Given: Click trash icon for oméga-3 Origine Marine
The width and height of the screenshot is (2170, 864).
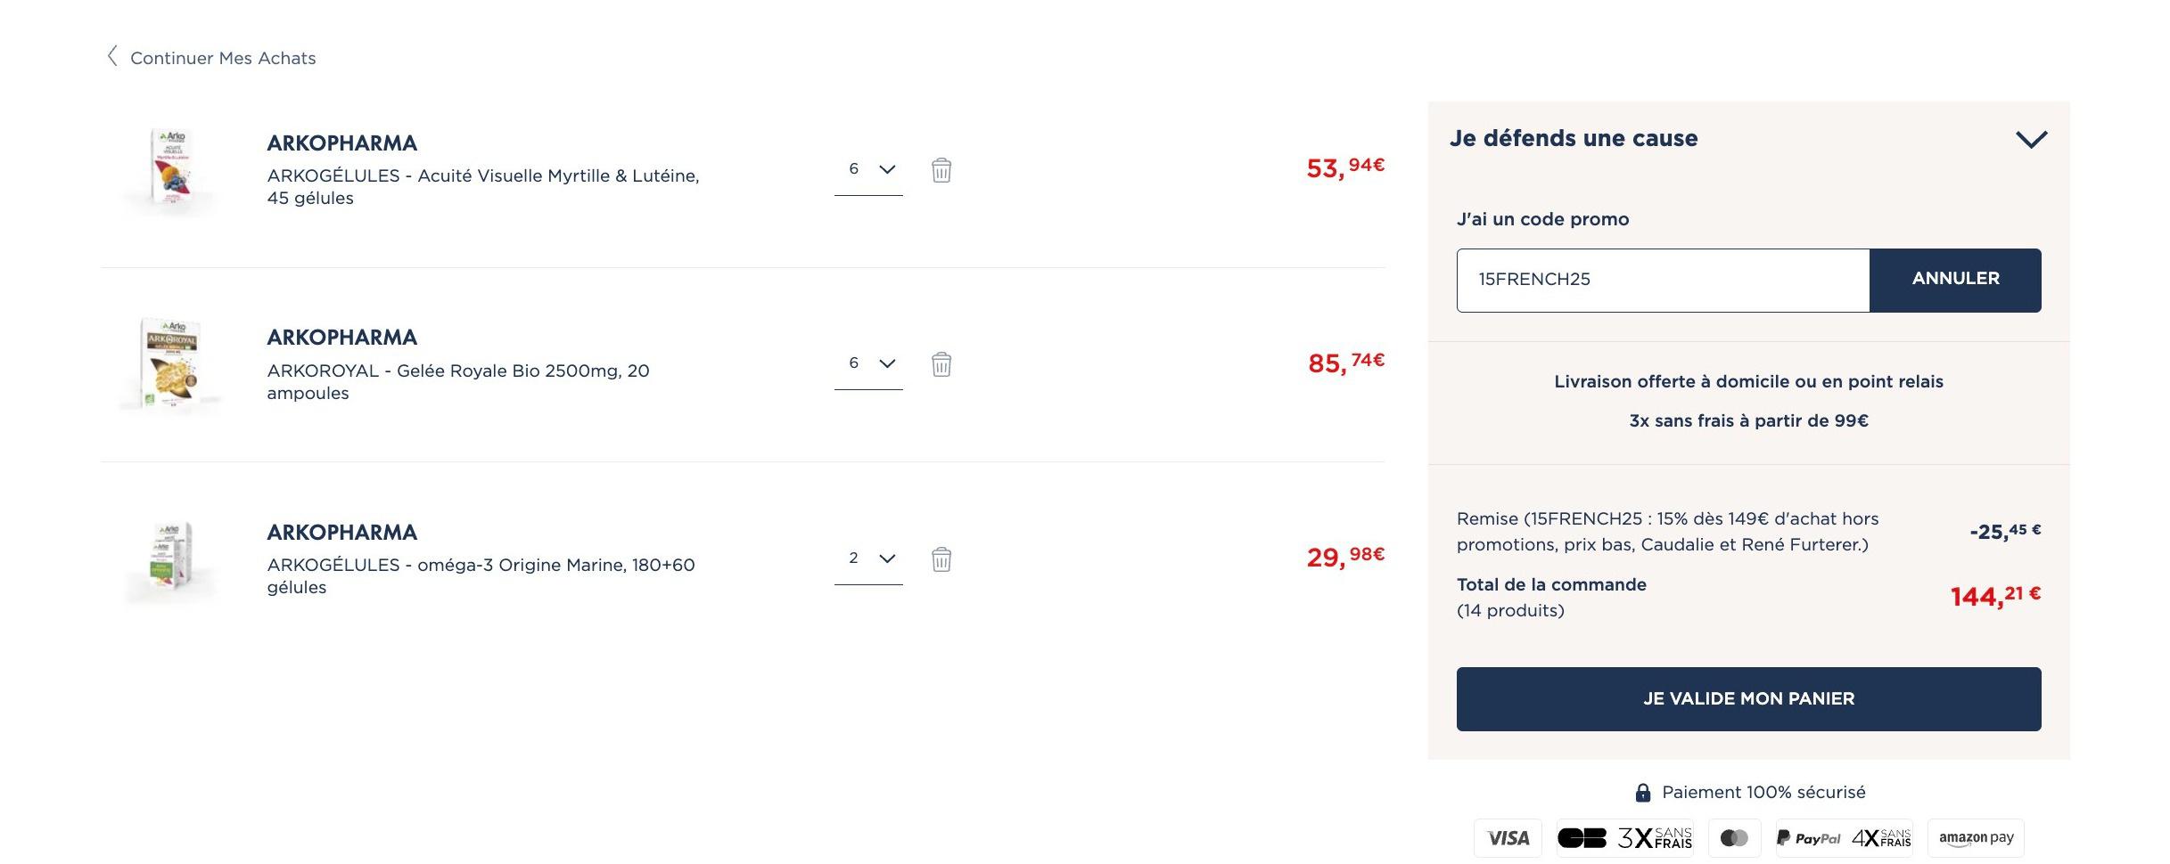Looking at the screenshot, I should [941, 559].
